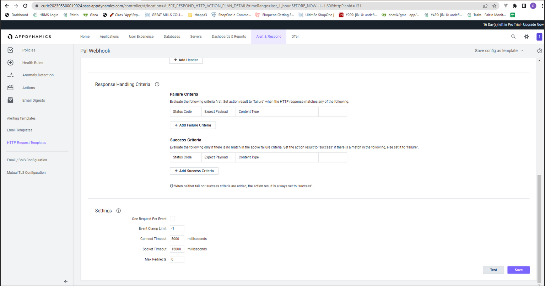This screenshot has height=286, width=545.
Task: Expand the Save config as template dropdown
Action: tap(500, 51)
